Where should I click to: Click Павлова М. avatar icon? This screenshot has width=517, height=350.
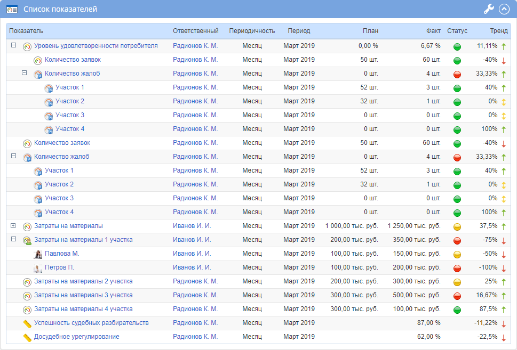click(38, 254)
